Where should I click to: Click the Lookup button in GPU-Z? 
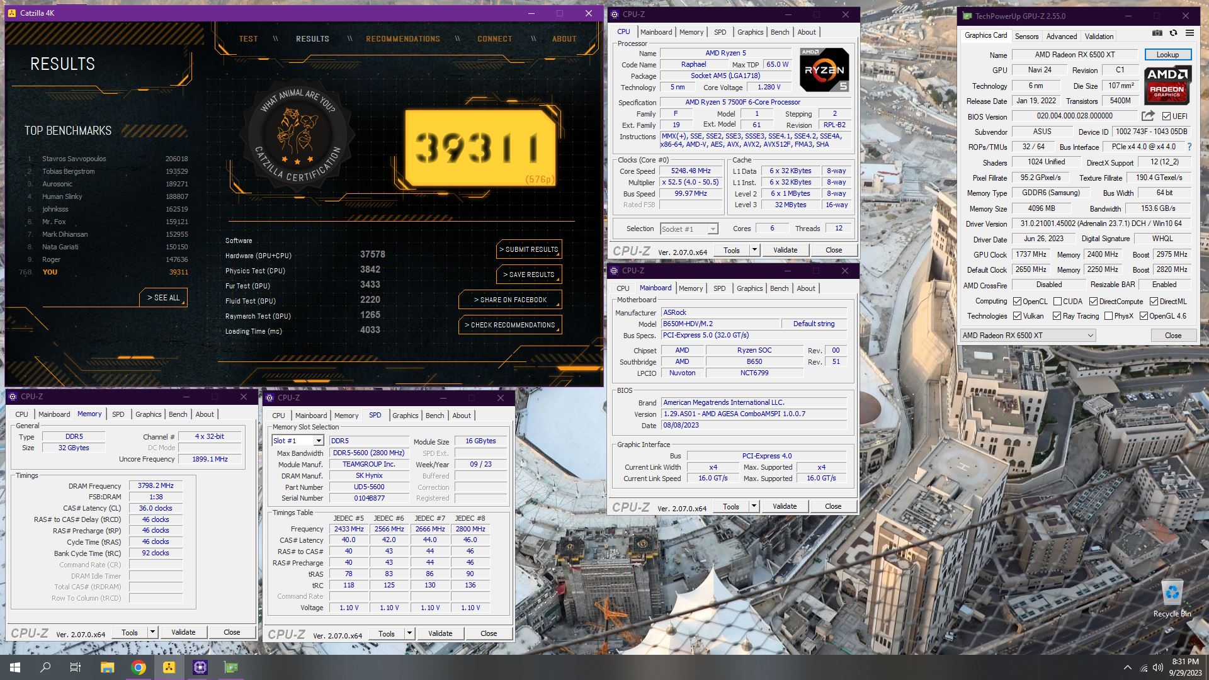click(1167, 55)
